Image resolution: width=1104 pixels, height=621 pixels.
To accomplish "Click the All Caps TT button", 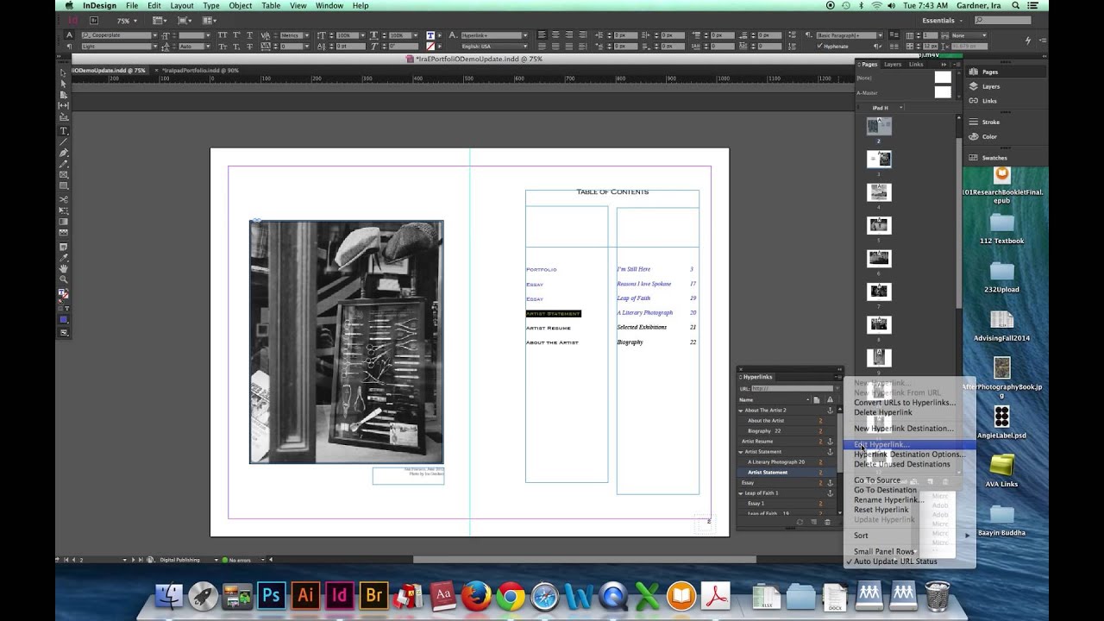I will 223,35.
